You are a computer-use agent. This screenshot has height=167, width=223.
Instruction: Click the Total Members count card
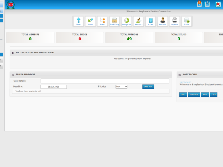(30, 37)
